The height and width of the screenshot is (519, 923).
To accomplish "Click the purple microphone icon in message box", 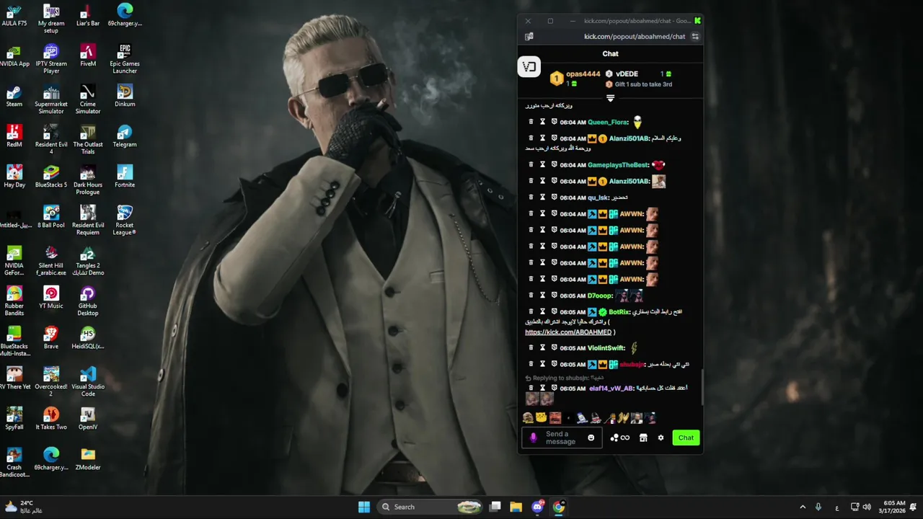I will 534,438.
